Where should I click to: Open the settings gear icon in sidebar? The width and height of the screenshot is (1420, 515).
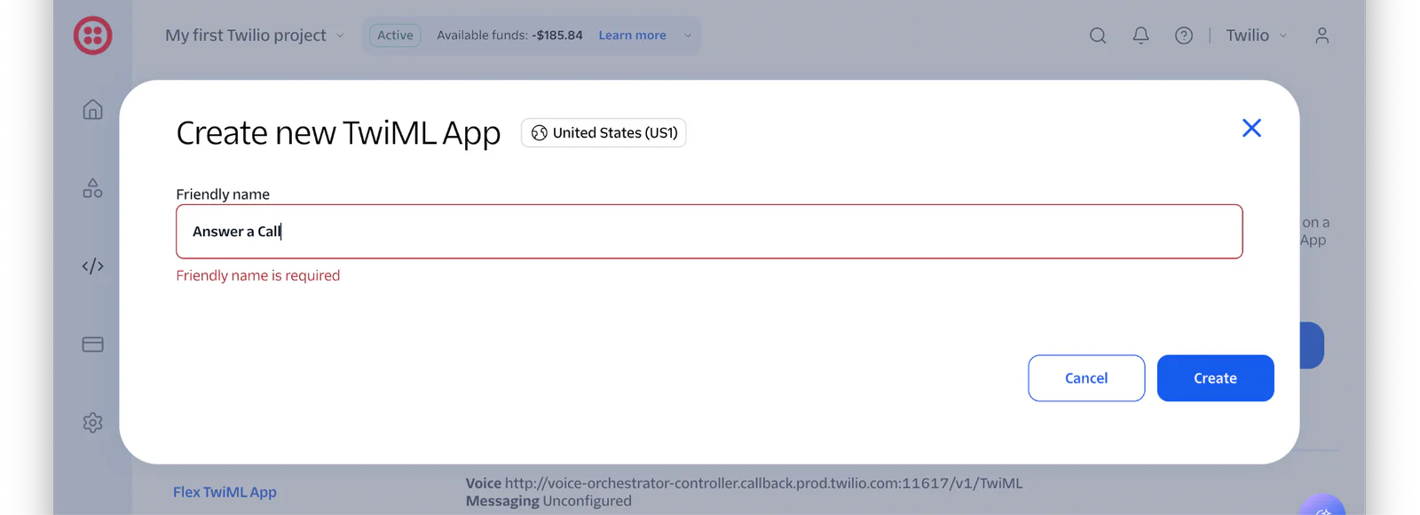[x=92, y=423]
